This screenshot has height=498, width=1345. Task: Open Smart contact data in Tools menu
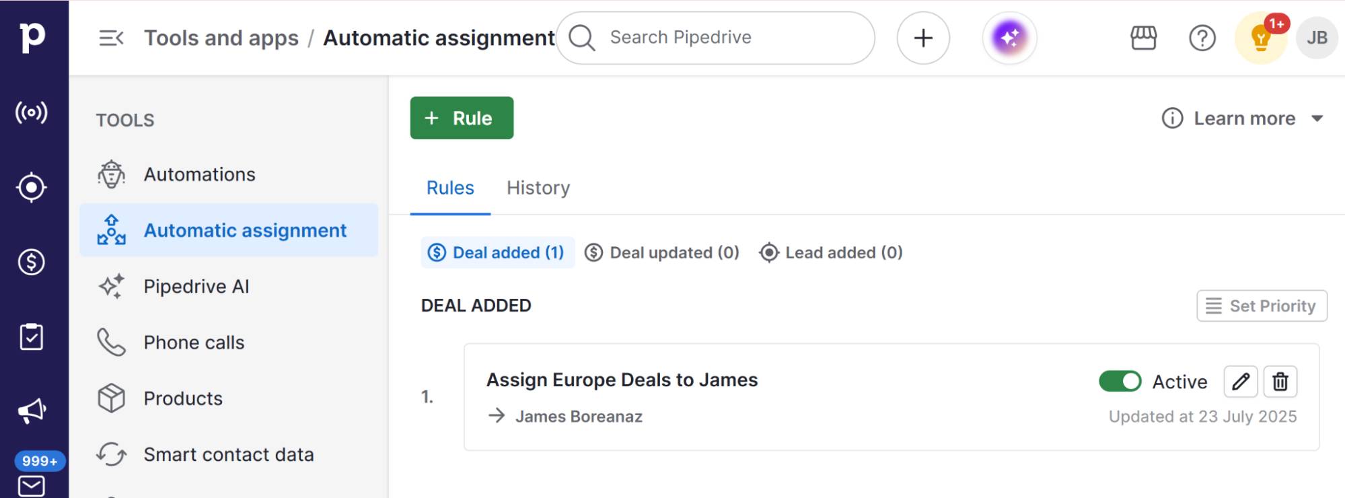click(x=229, y=455)
